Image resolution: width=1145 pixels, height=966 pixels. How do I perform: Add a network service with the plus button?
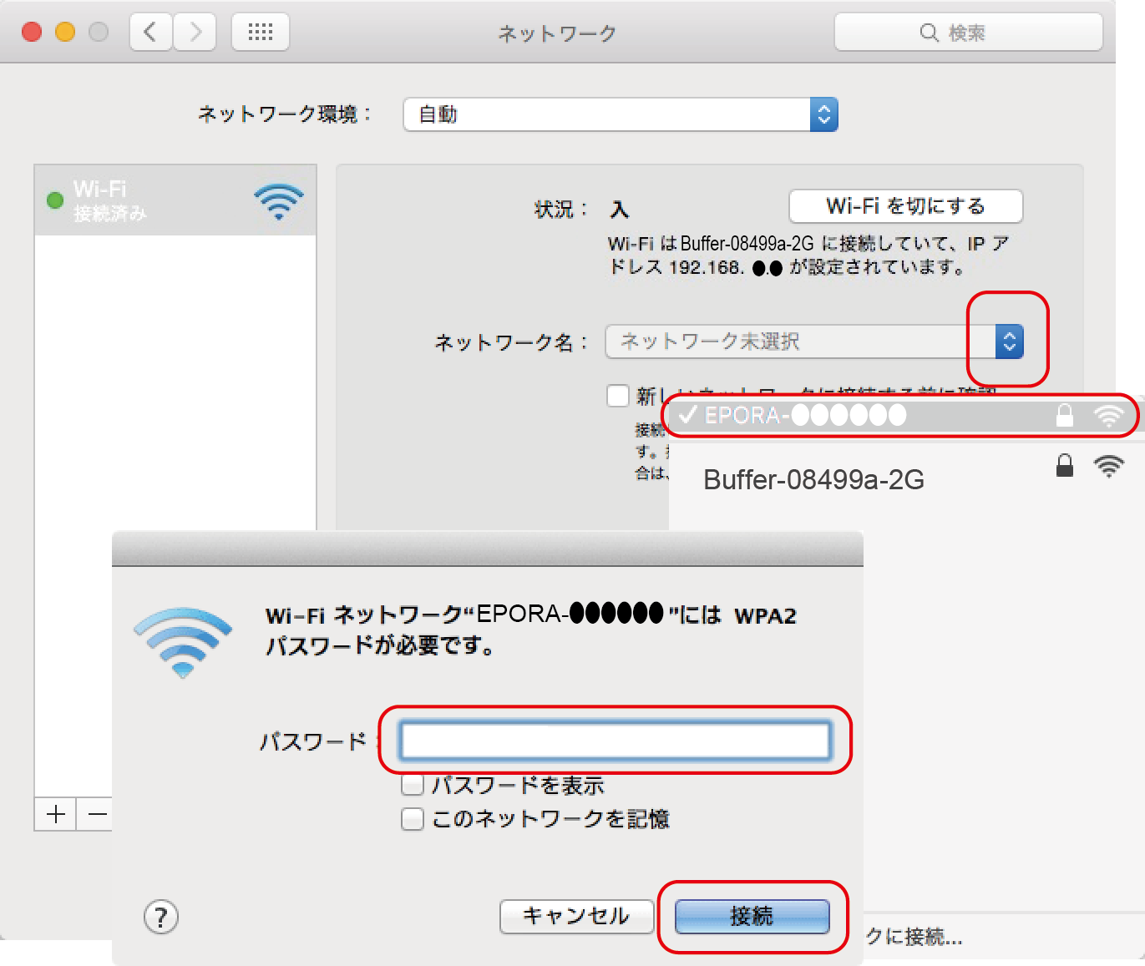point(56,814)
